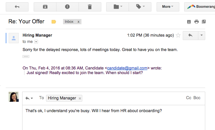Reply using the arrow next to the star
Image resolution: width=215 pixels, height=130 pixels.
(x=190, y=35)
